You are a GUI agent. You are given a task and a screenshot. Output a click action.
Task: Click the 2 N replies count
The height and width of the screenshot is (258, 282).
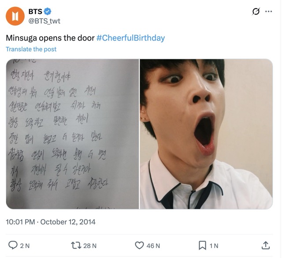25,246
